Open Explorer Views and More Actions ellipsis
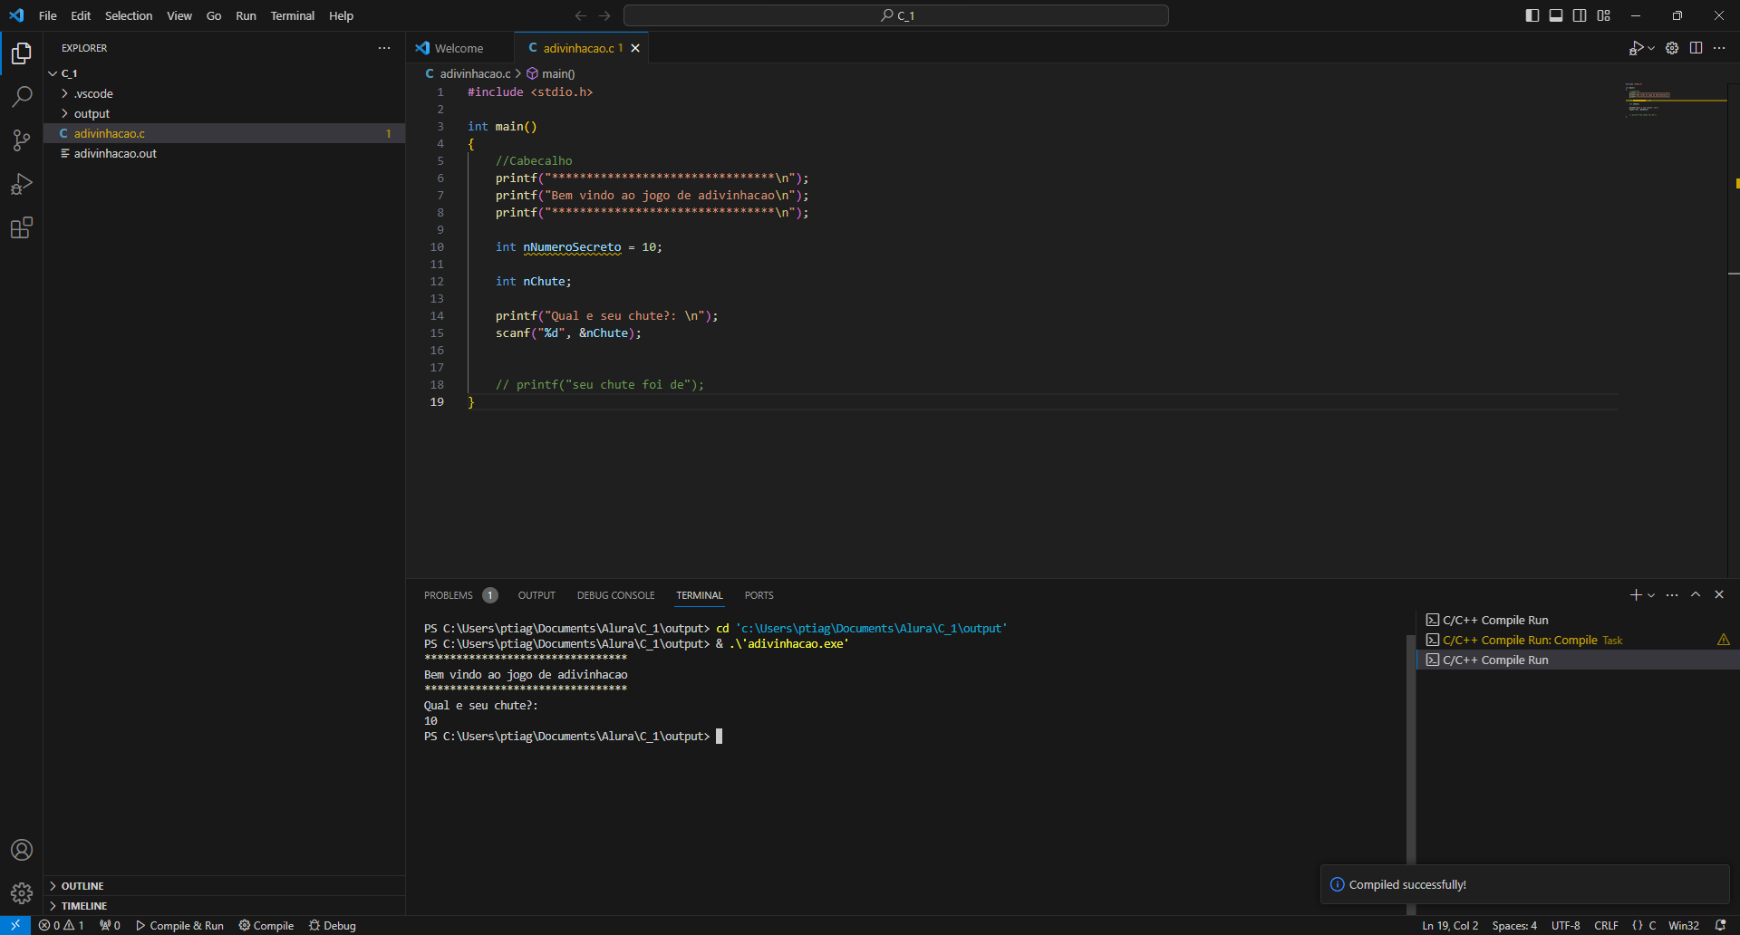Screen dimensions: 1740x935 pos(384,48)
